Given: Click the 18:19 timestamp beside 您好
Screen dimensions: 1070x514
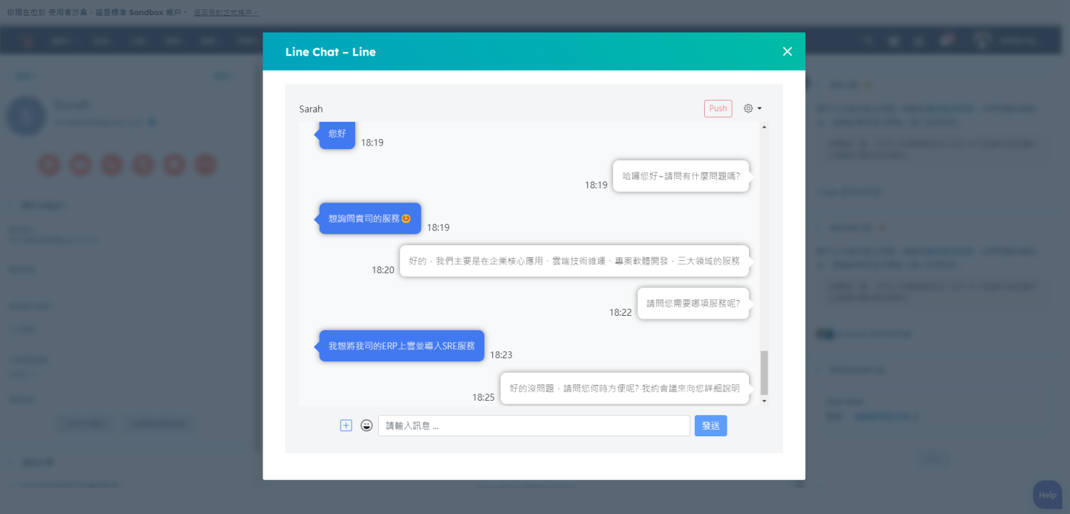Looking at the screenshot, I should tap(372, 143).
